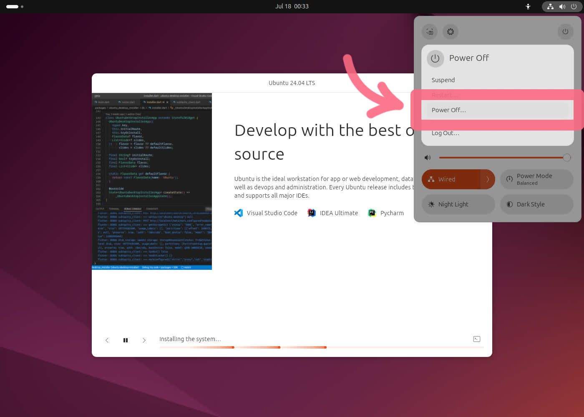The width and height of the screenshot is (584, 417).
Task: Enable Night Light toggle
Action: (458, 204)
